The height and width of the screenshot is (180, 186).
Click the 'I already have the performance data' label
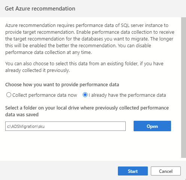[127, 95]
